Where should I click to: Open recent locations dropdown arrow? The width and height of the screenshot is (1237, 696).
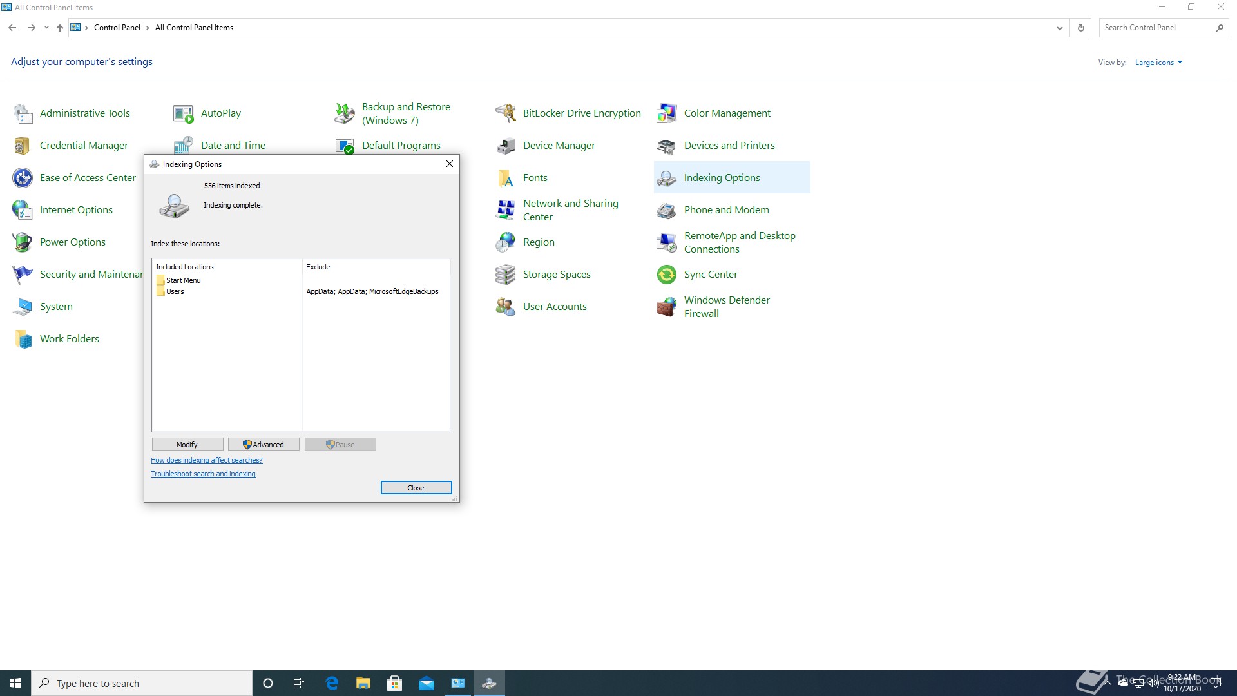click(x=46, y=28)
